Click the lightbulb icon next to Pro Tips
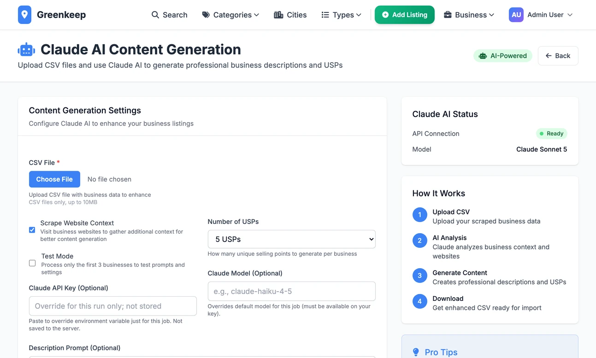 pyautogui.click(x=416, y=352)
